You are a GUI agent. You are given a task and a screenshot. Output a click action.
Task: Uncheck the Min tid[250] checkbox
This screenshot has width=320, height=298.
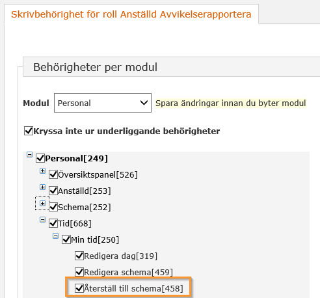point(66,239)
